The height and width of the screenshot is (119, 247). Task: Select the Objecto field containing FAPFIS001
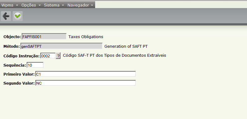pos(44,36)
